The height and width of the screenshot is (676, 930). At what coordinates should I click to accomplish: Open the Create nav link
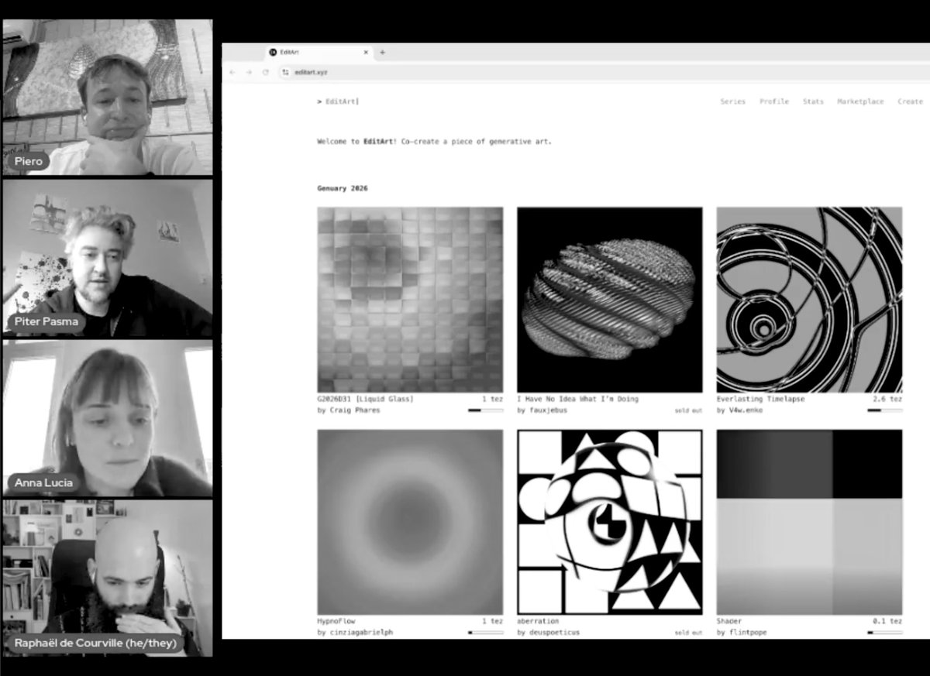click(910, 101)
